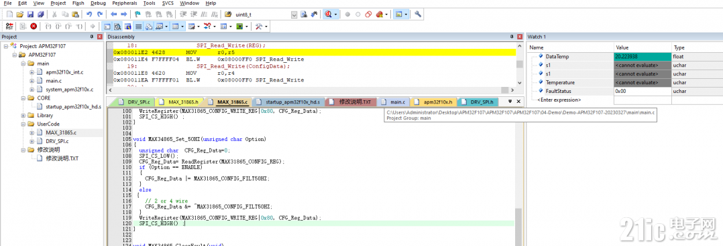The image size is (723, 246).
Task: Collapse the UserCode folder
Action: click(23, 124)
